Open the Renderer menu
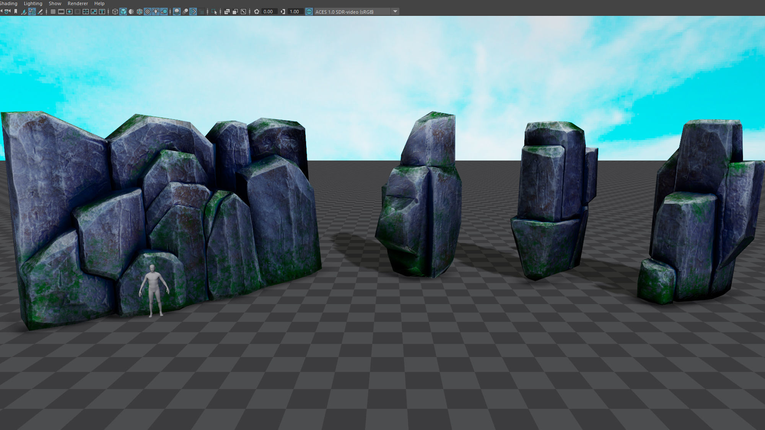This screenshot has width=765, height=430. tap(78, 3)
